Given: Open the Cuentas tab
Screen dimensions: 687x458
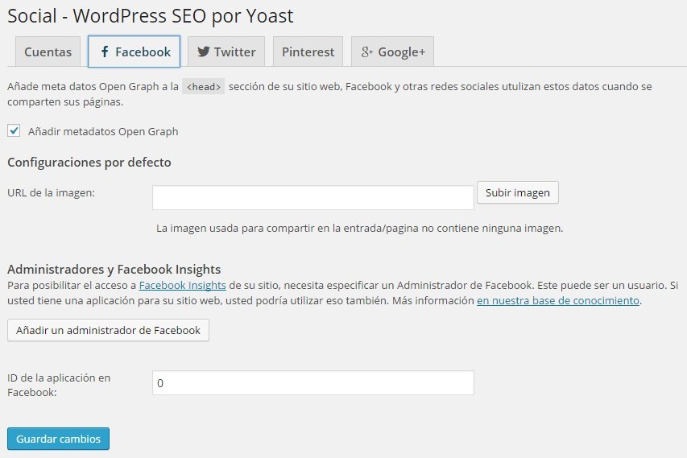Looking at the screenshot, I should 48,52.
